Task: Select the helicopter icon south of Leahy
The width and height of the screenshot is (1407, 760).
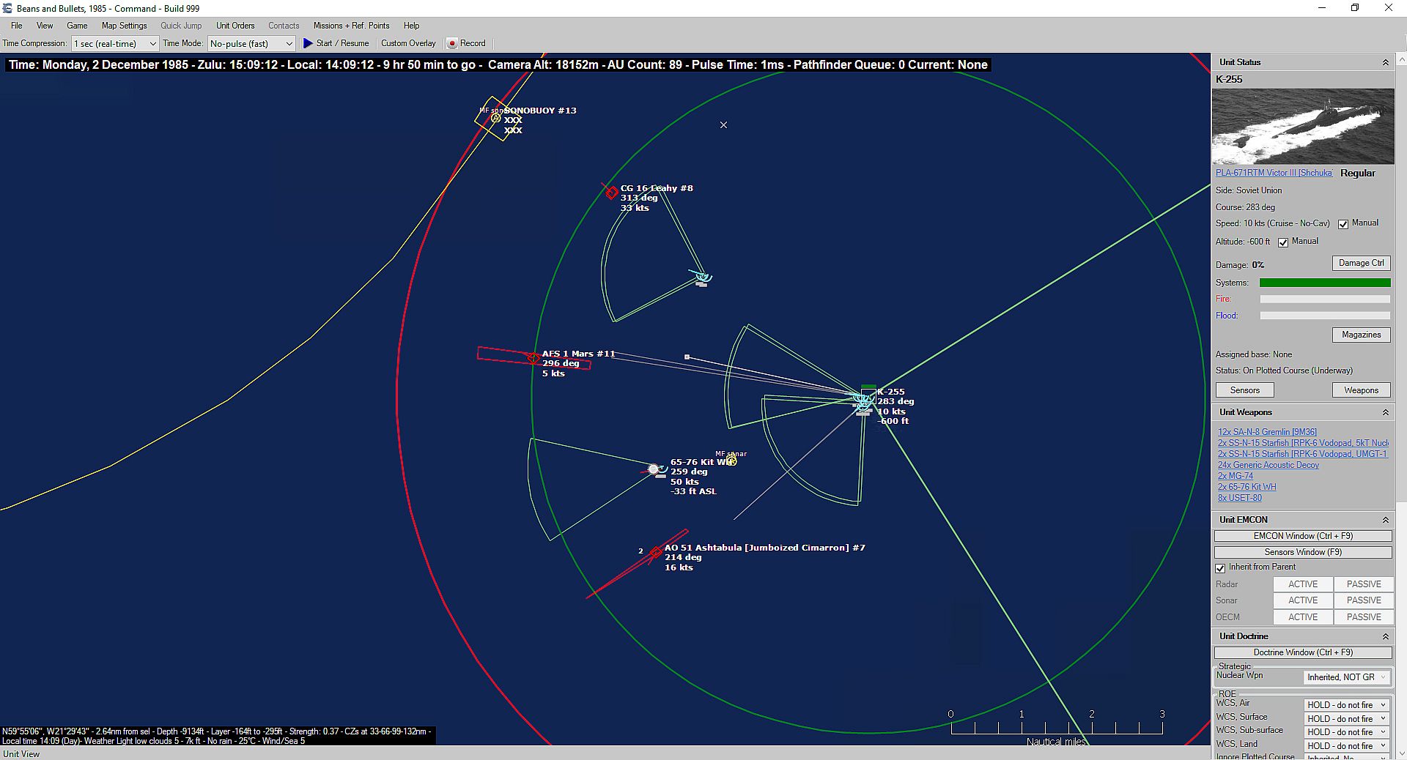Action: tap(702, 277)
